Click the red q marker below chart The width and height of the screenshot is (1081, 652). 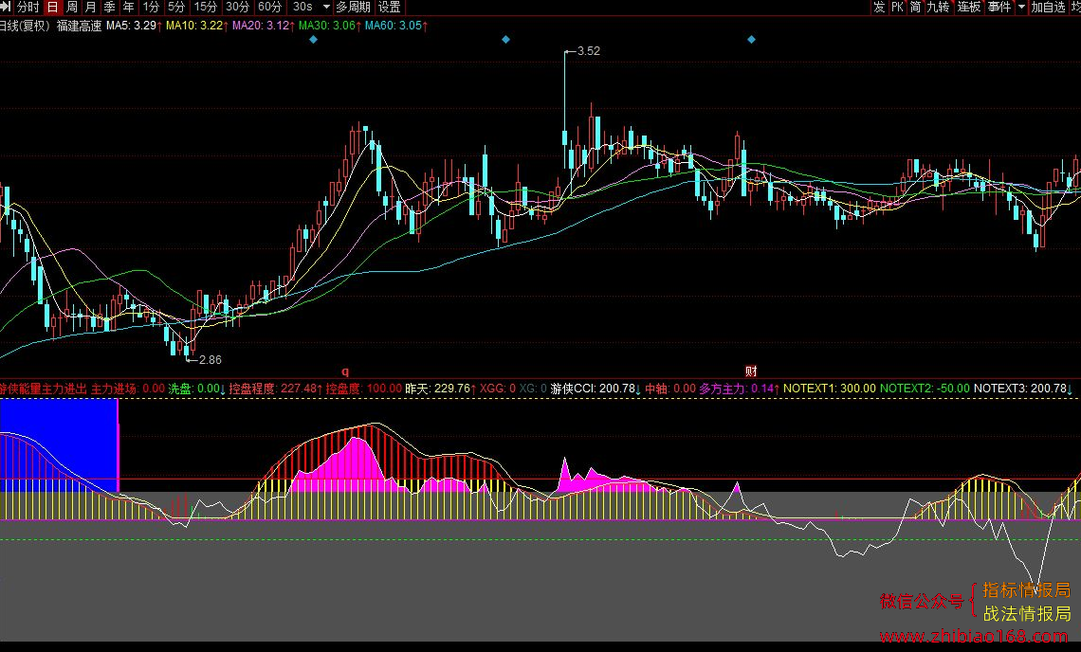coord(345,371)
